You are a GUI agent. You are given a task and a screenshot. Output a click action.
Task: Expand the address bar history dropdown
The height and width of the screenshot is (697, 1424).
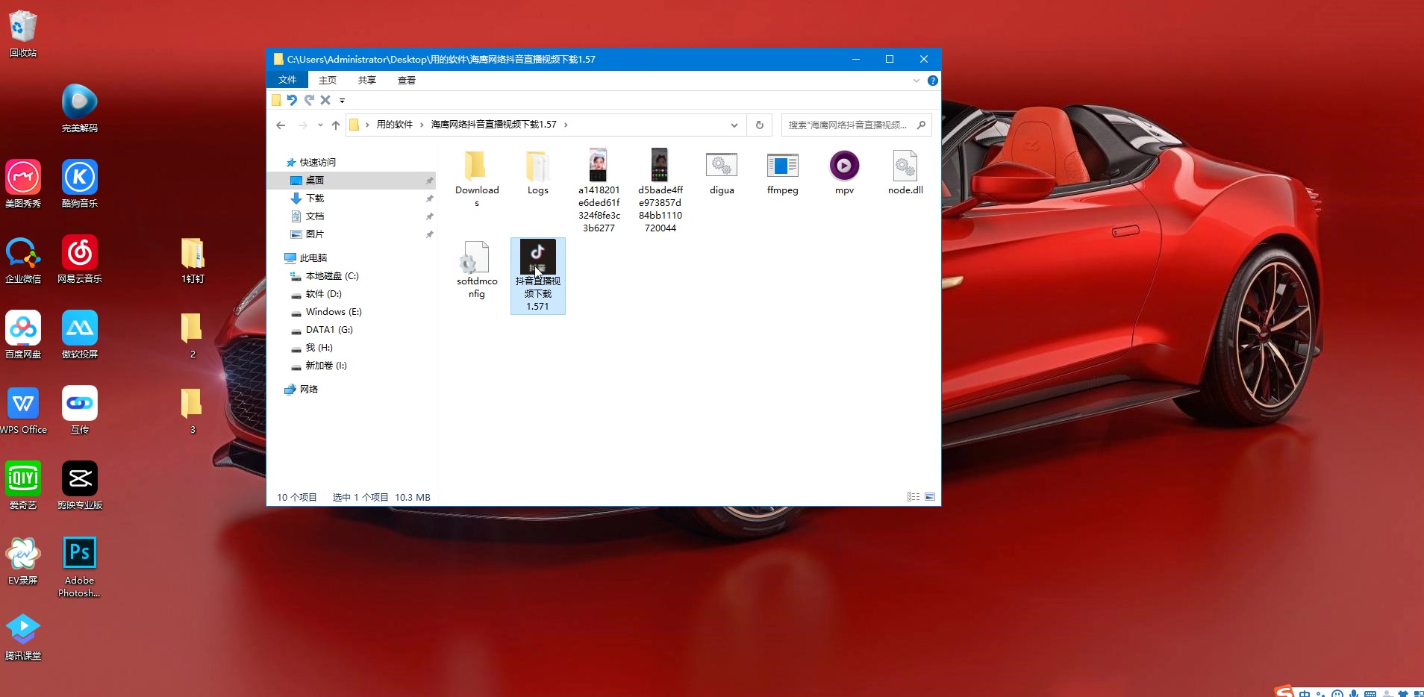pyautogui.click(x=734, y=125)
